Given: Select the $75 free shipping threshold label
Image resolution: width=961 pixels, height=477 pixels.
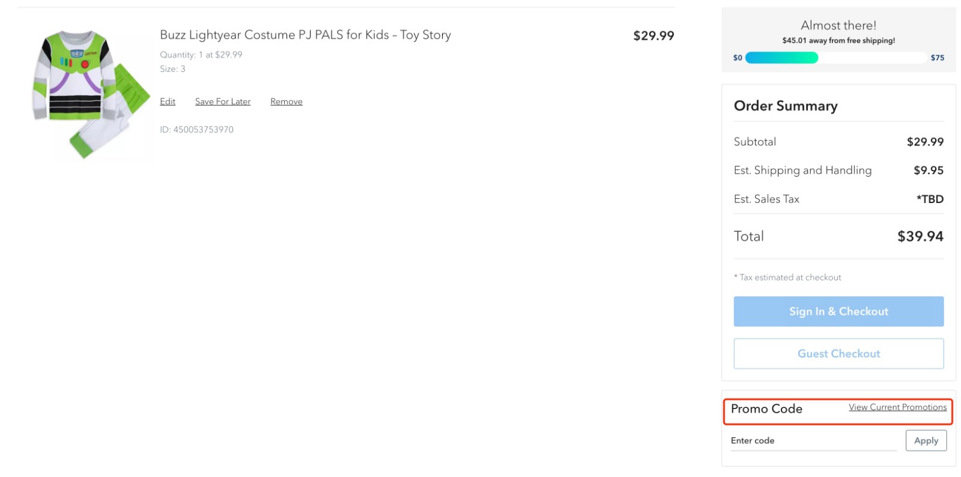Looking at the screenshot, I should point(938,58).
